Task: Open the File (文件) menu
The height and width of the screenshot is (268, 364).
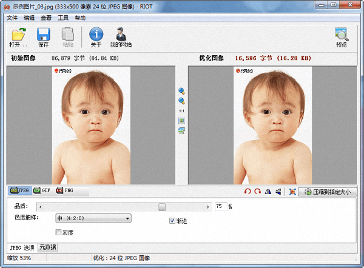Action: [12, 18]
